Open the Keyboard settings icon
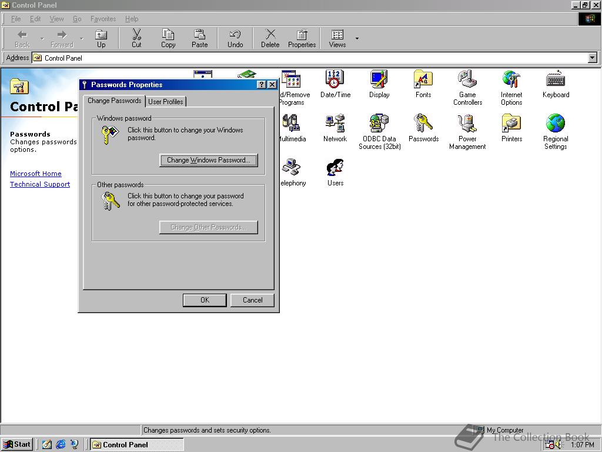Viewport: 602px width, 452px height. point(556,84)
